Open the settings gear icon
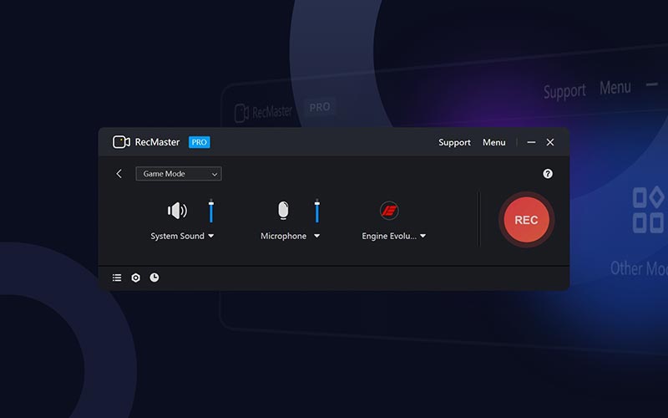This screenshot has height=418, width=668. [x=135, y=278]
